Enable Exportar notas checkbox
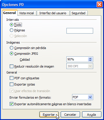Screen dimensions: 104x120 point(11,84)
